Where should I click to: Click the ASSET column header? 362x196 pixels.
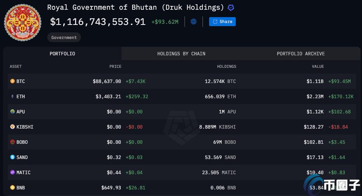[x=16, y=67]
